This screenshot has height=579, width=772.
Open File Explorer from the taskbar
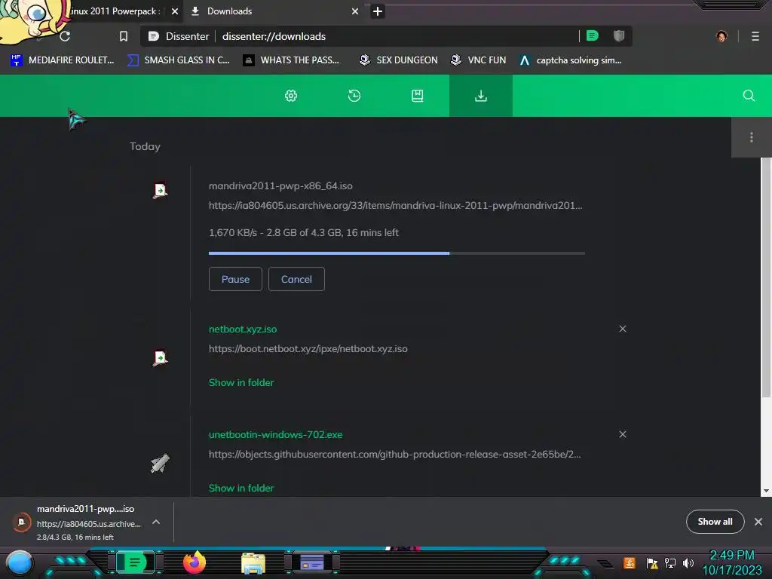tap(253, 563)
